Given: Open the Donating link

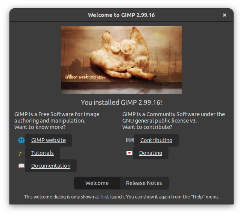Looking at the screenshot, I should coord(150,153).
